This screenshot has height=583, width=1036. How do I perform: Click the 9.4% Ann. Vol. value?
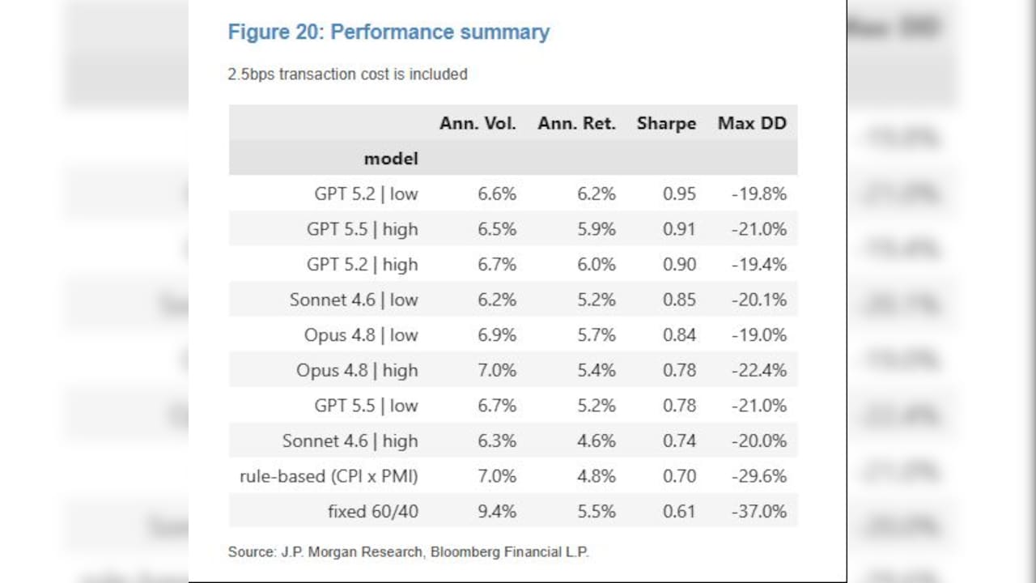[497, 512]
